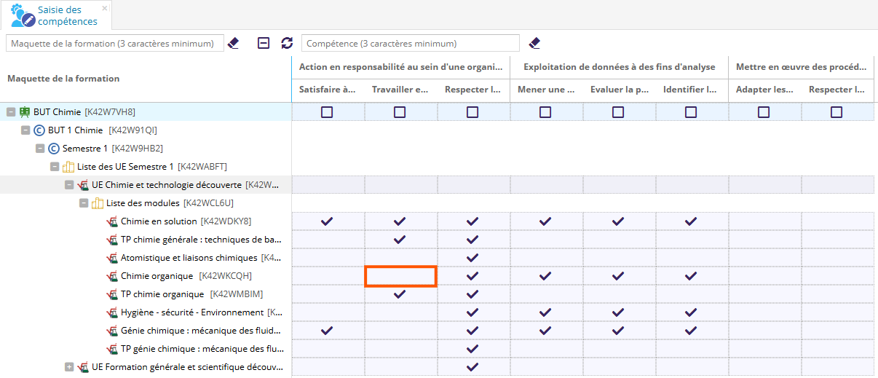Focus the Compétence search input field
This screenshot has height=378, width=878.
tap(410, 44)
